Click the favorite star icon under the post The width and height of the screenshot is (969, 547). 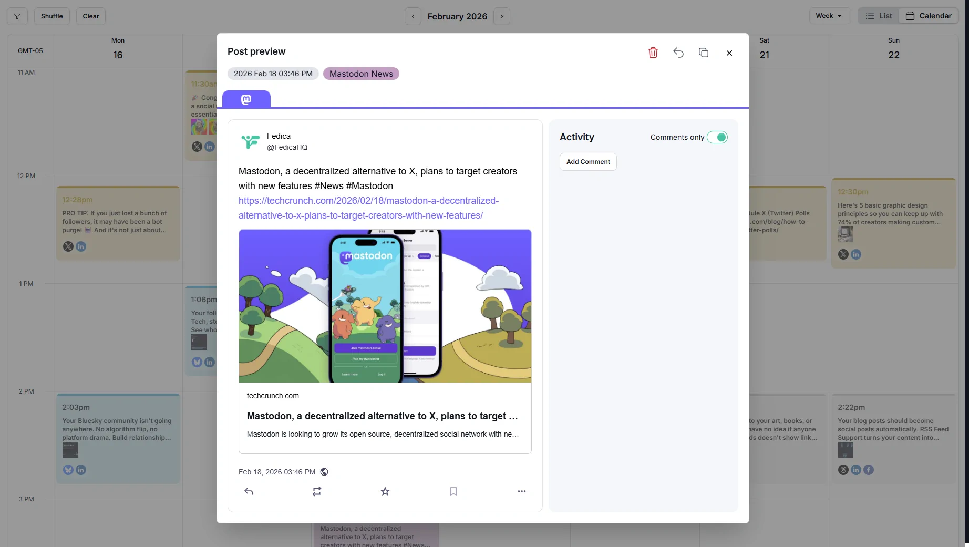coord(385,491)
